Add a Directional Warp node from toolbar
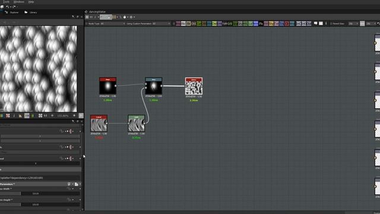The height and width of the screenshot is (214, 380). coord(209,24)
